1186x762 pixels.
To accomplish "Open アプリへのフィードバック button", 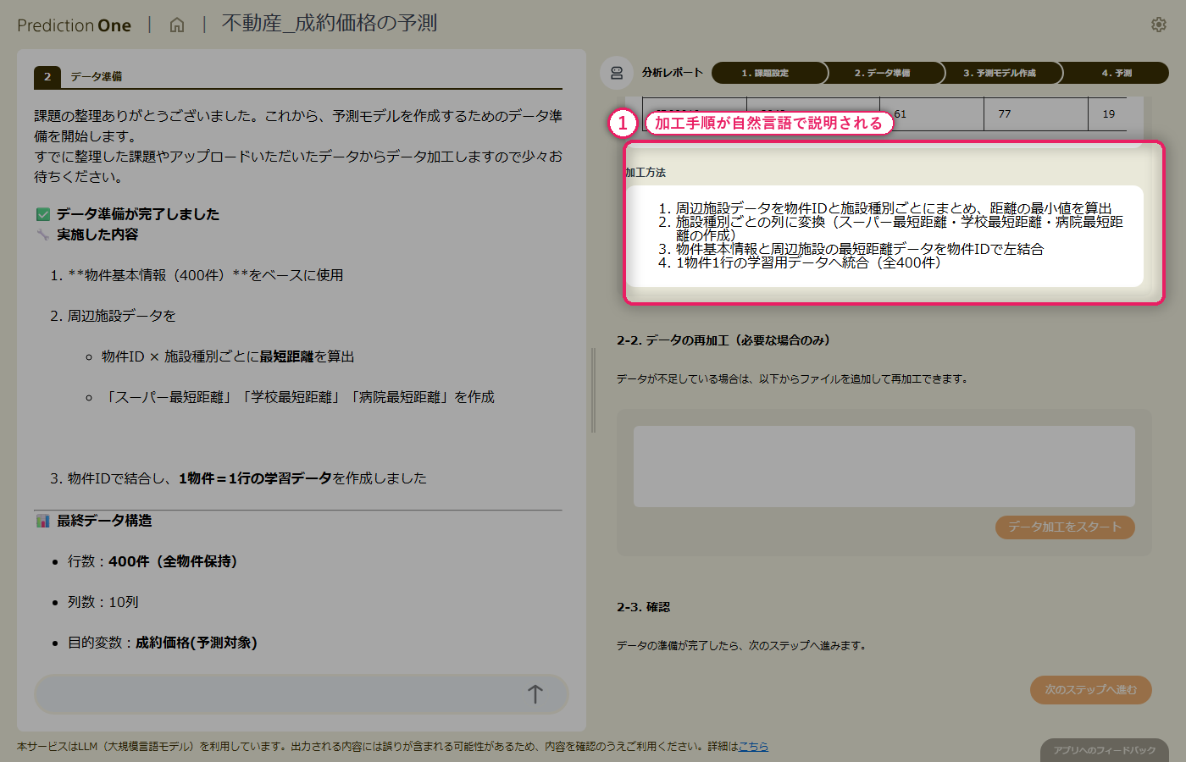I will [x=1105, y=750].
